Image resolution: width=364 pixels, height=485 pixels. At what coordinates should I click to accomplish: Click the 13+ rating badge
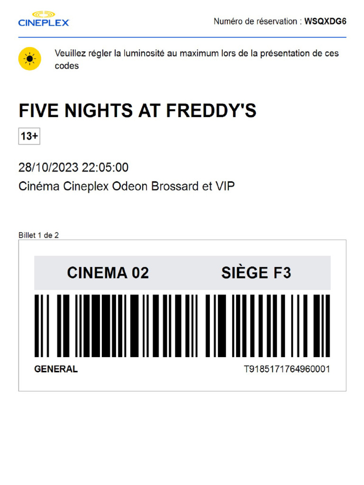click(29, 136)
